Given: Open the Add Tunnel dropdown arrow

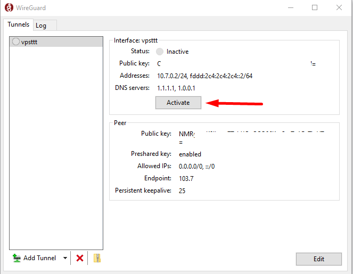Looking at the screenshot, I should (65, 258).
